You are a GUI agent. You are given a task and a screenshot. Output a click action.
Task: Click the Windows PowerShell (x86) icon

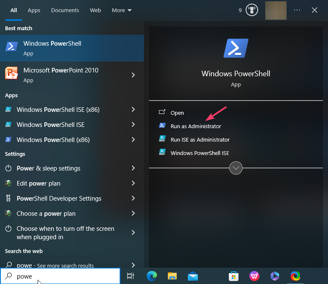tap(8, 139)
